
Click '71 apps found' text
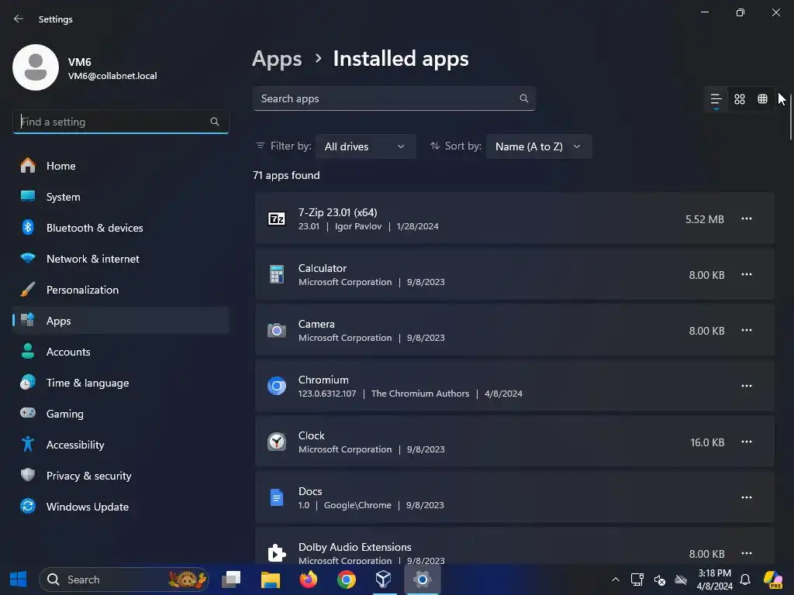click(286, 176)
